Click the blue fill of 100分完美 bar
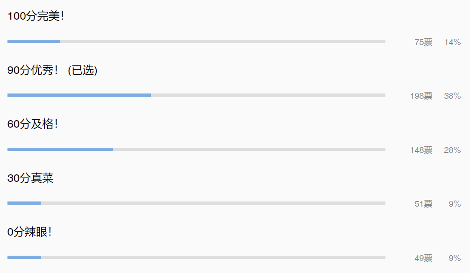The image size is (470, 273). (x=34, y=42)
